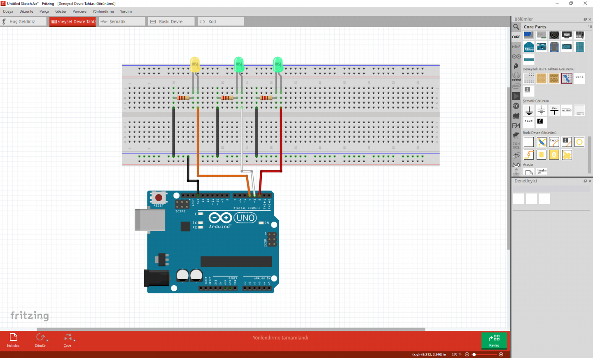Pick the ground symbol part
The image size is (593, 358).
[x=529, y=110]
